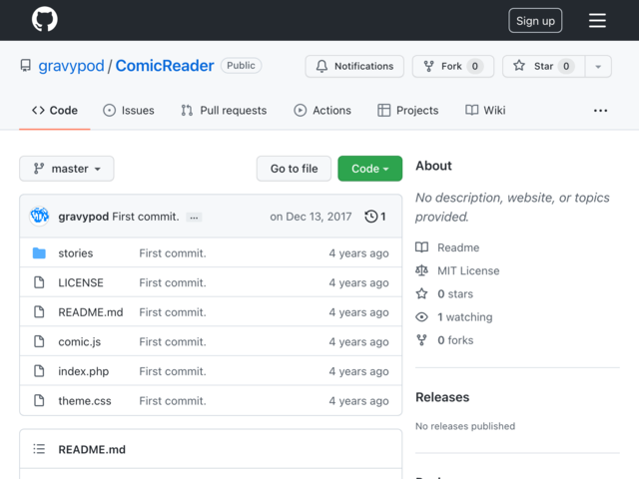Open the hamburger navigation menu
The height and width of the screenshot is (479, 639).
click(597, 20)
